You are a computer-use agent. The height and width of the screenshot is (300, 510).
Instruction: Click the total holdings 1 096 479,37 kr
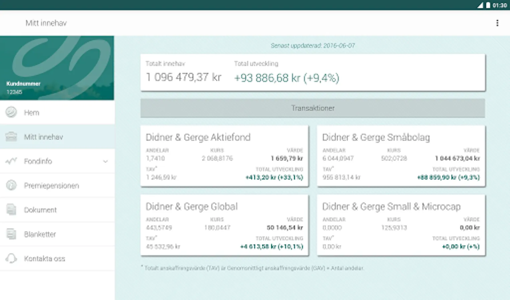tap(184, 77)
